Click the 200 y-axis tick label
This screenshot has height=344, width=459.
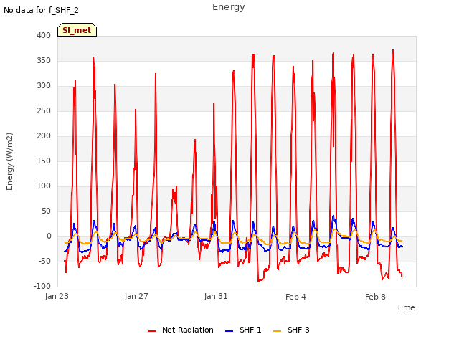[x=44, y=135]
